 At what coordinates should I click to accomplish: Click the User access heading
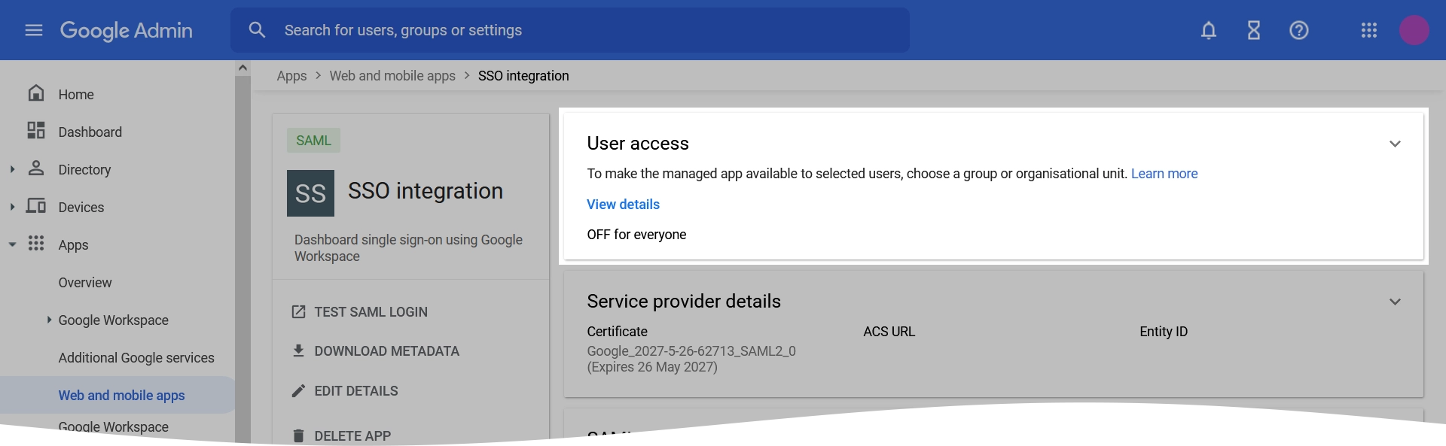point(638,144)
